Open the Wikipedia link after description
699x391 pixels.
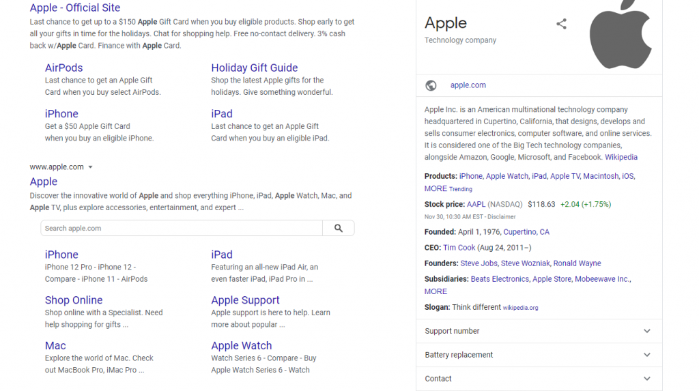(x=621, y=157)
